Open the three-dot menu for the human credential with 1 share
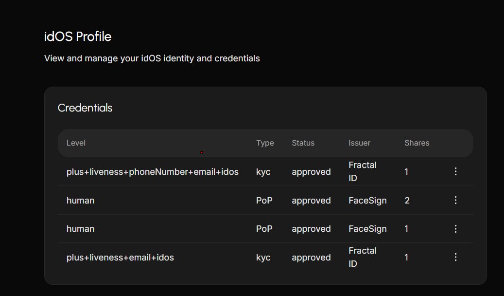Image resolution: width=504 pixels, height=296 pixels. 455,229
